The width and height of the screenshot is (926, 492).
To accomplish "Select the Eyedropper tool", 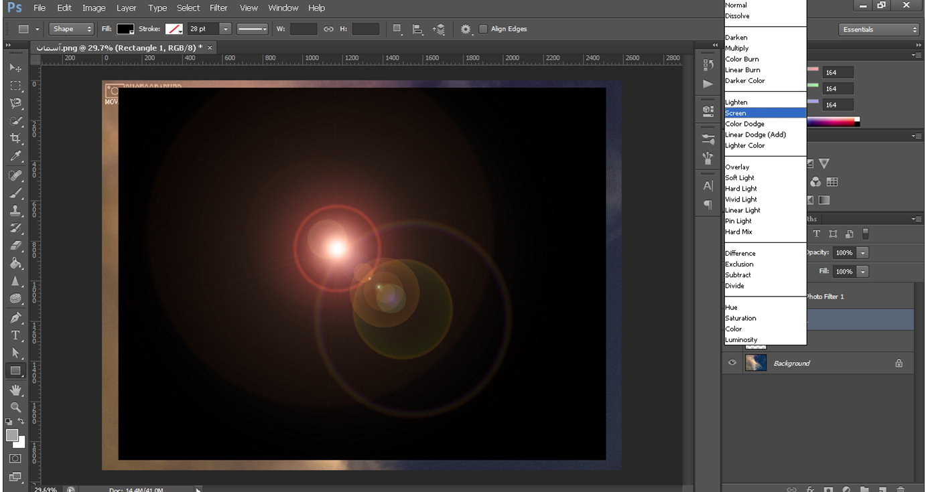I will click(15, 157).
